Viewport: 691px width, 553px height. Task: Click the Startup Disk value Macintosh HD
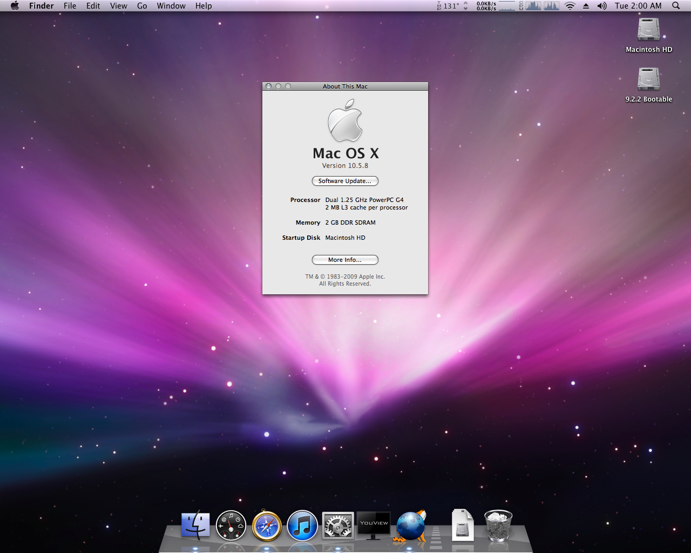[345, 238]
